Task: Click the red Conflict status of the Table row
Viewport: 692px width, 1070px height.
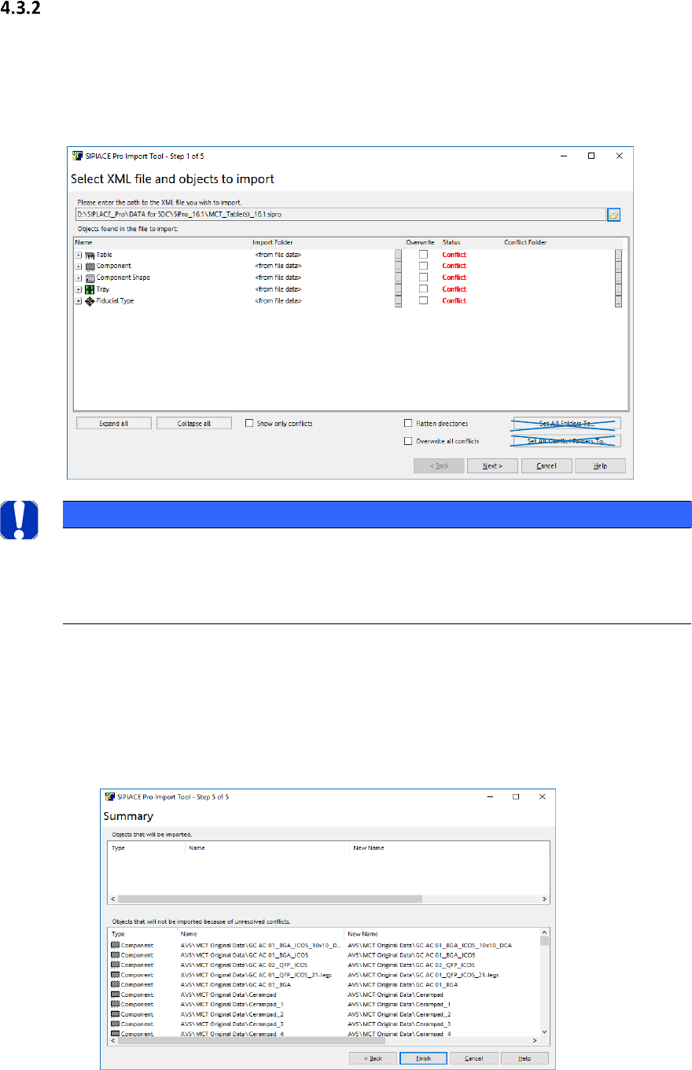Action: click(455, 255)
